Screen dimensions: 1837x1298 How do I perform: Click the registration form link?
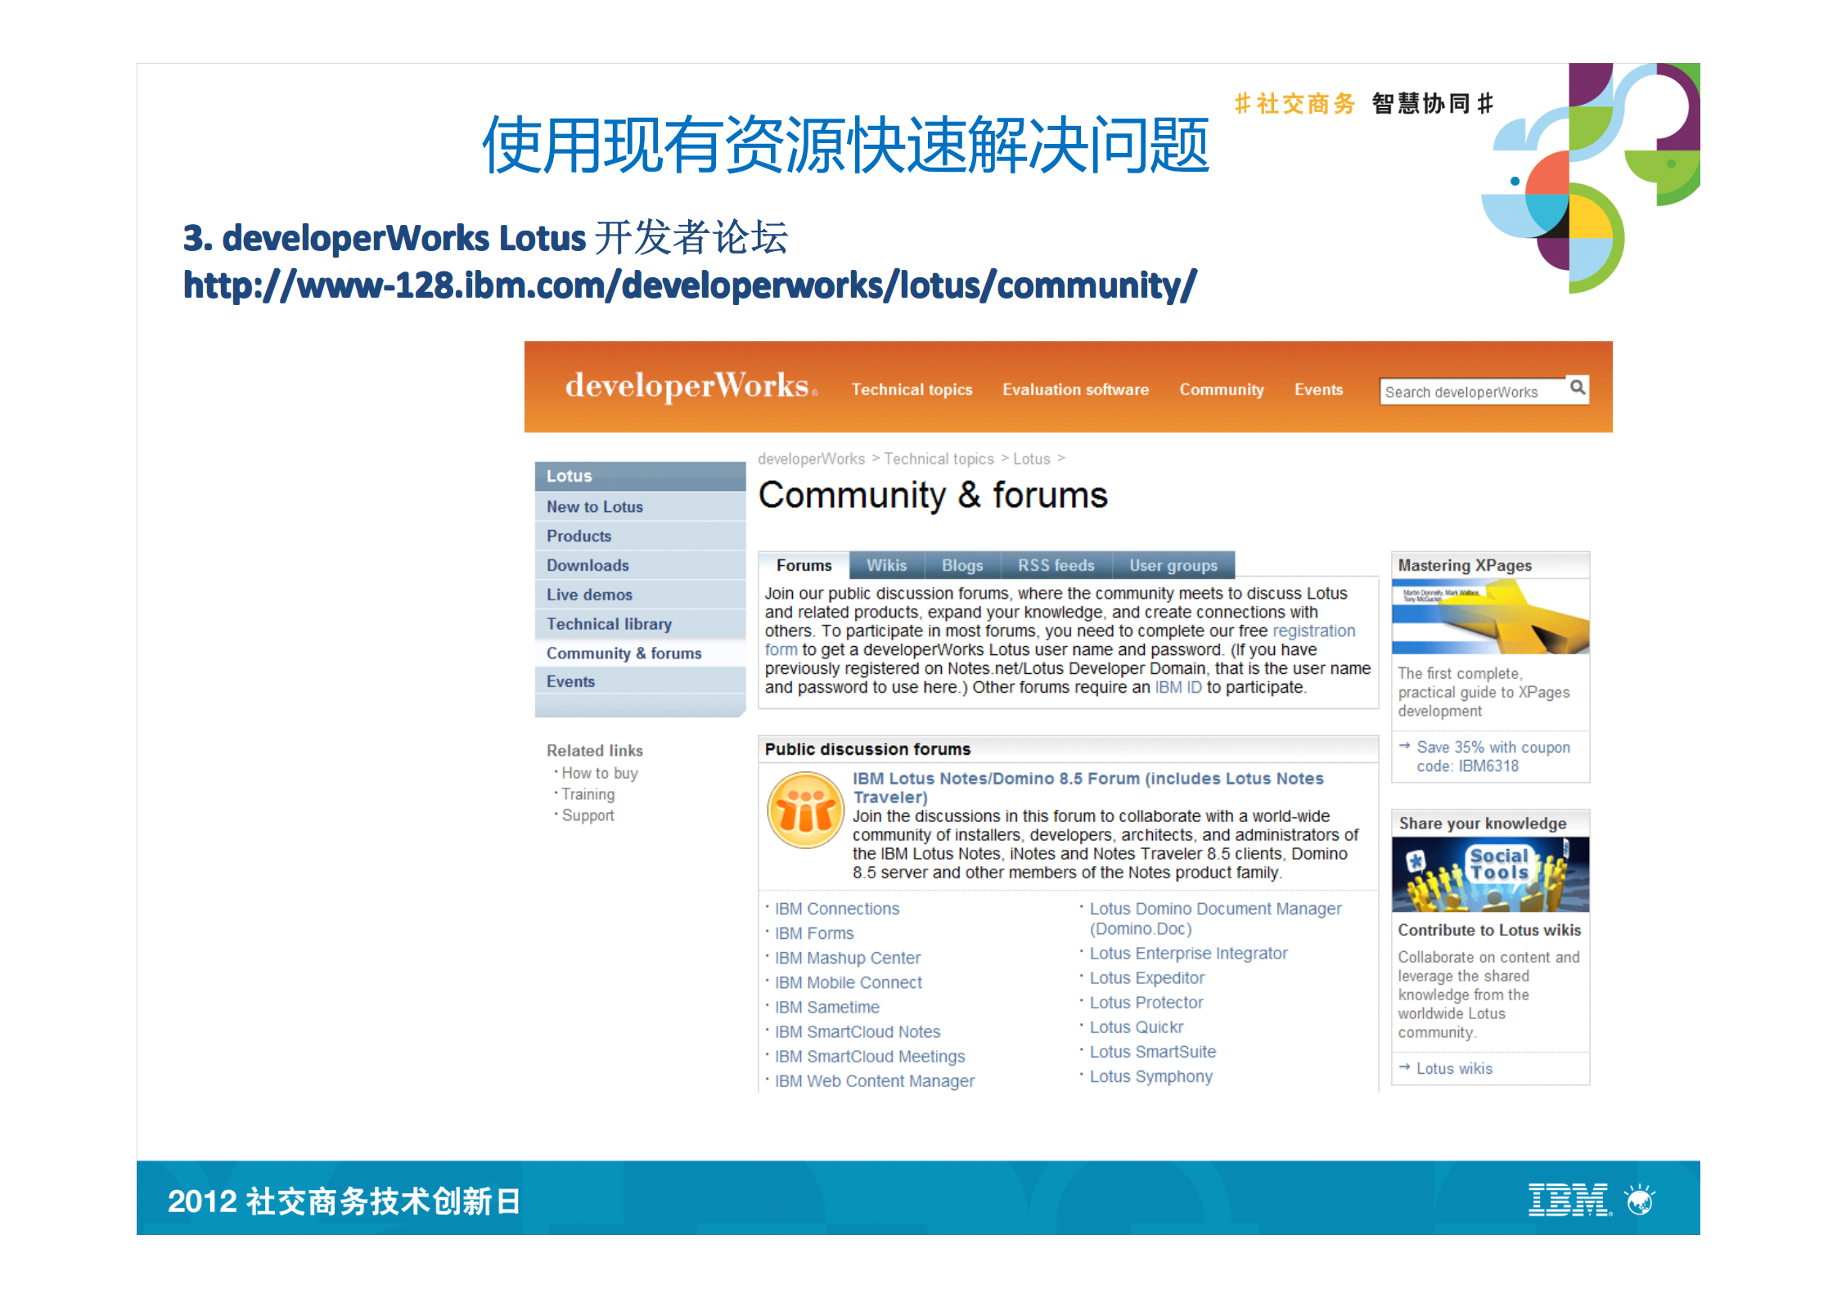(1313, 631)
